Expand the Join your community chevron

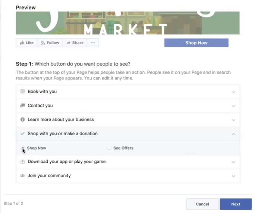click(233, 176)
